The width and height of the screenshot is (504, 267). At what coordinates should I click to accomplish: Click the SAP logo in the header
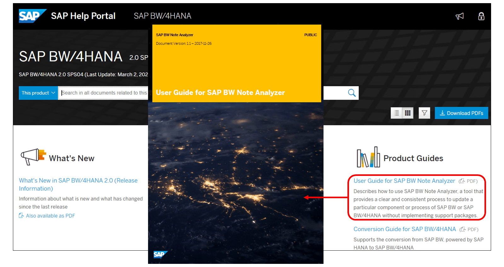click(32, 16)
